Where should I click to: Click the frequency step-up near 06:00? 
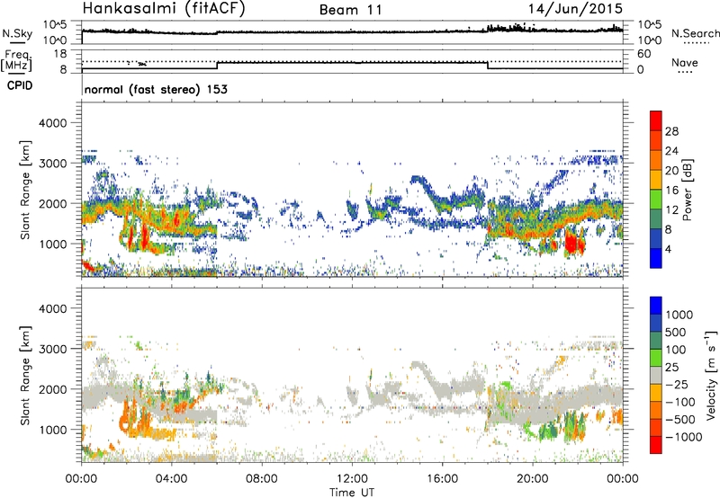coord(217,66)
